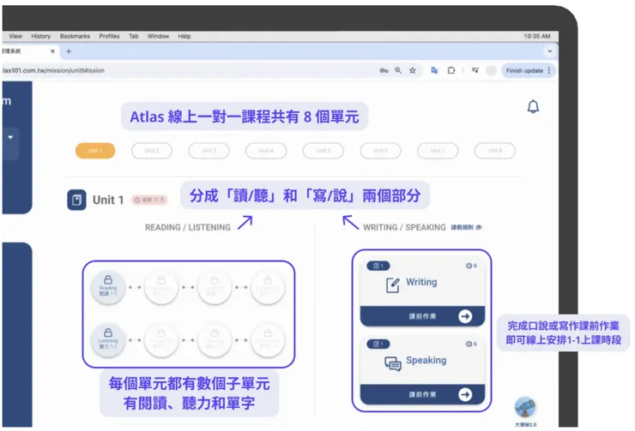Open the Extensions puzzle icon

451,70
